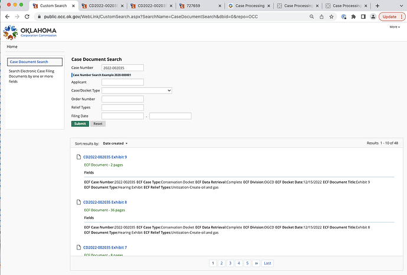This screenshot has height=275, width=407.
Task: Click the Filing Date end field
Action: click(x=170, y=116)
